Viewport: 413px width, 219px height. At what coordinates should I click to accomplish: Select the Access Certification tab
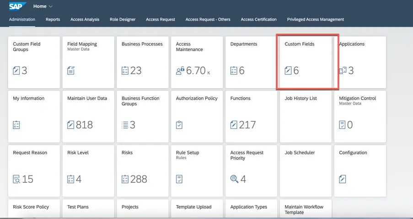tap(258, 20)
